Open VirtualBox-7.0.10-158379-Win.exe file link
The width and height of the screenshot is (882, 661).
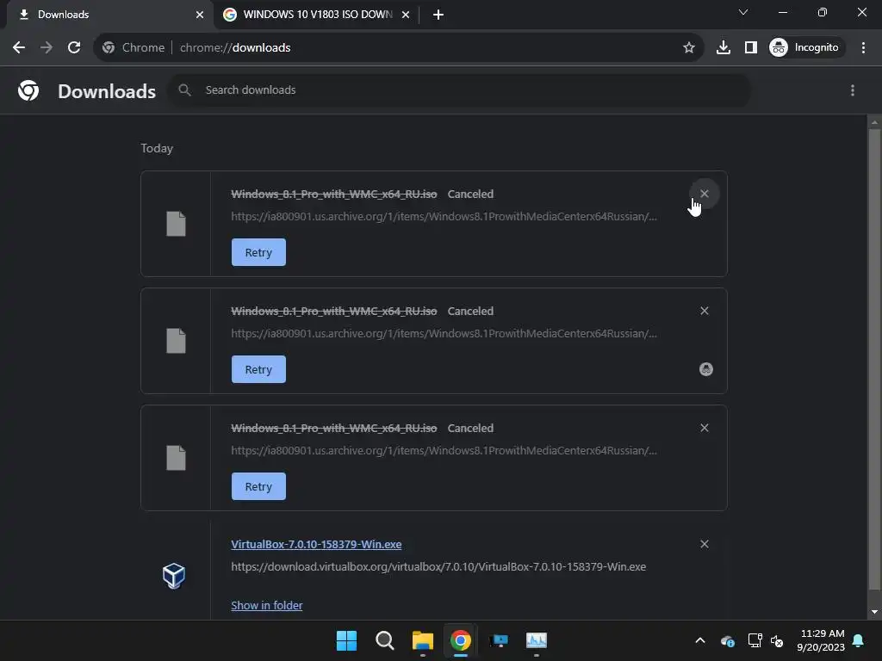316,544
